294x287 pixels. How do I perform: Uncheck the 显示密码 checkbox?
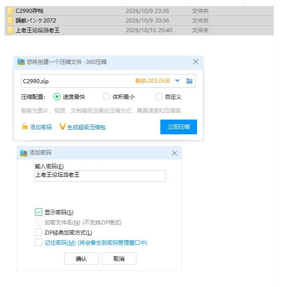coord(39,212)
